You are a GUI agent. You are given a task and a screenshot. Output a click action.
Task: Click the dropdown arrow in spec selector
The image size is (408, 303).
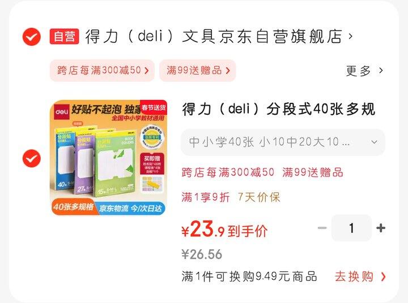coord(374,142)
